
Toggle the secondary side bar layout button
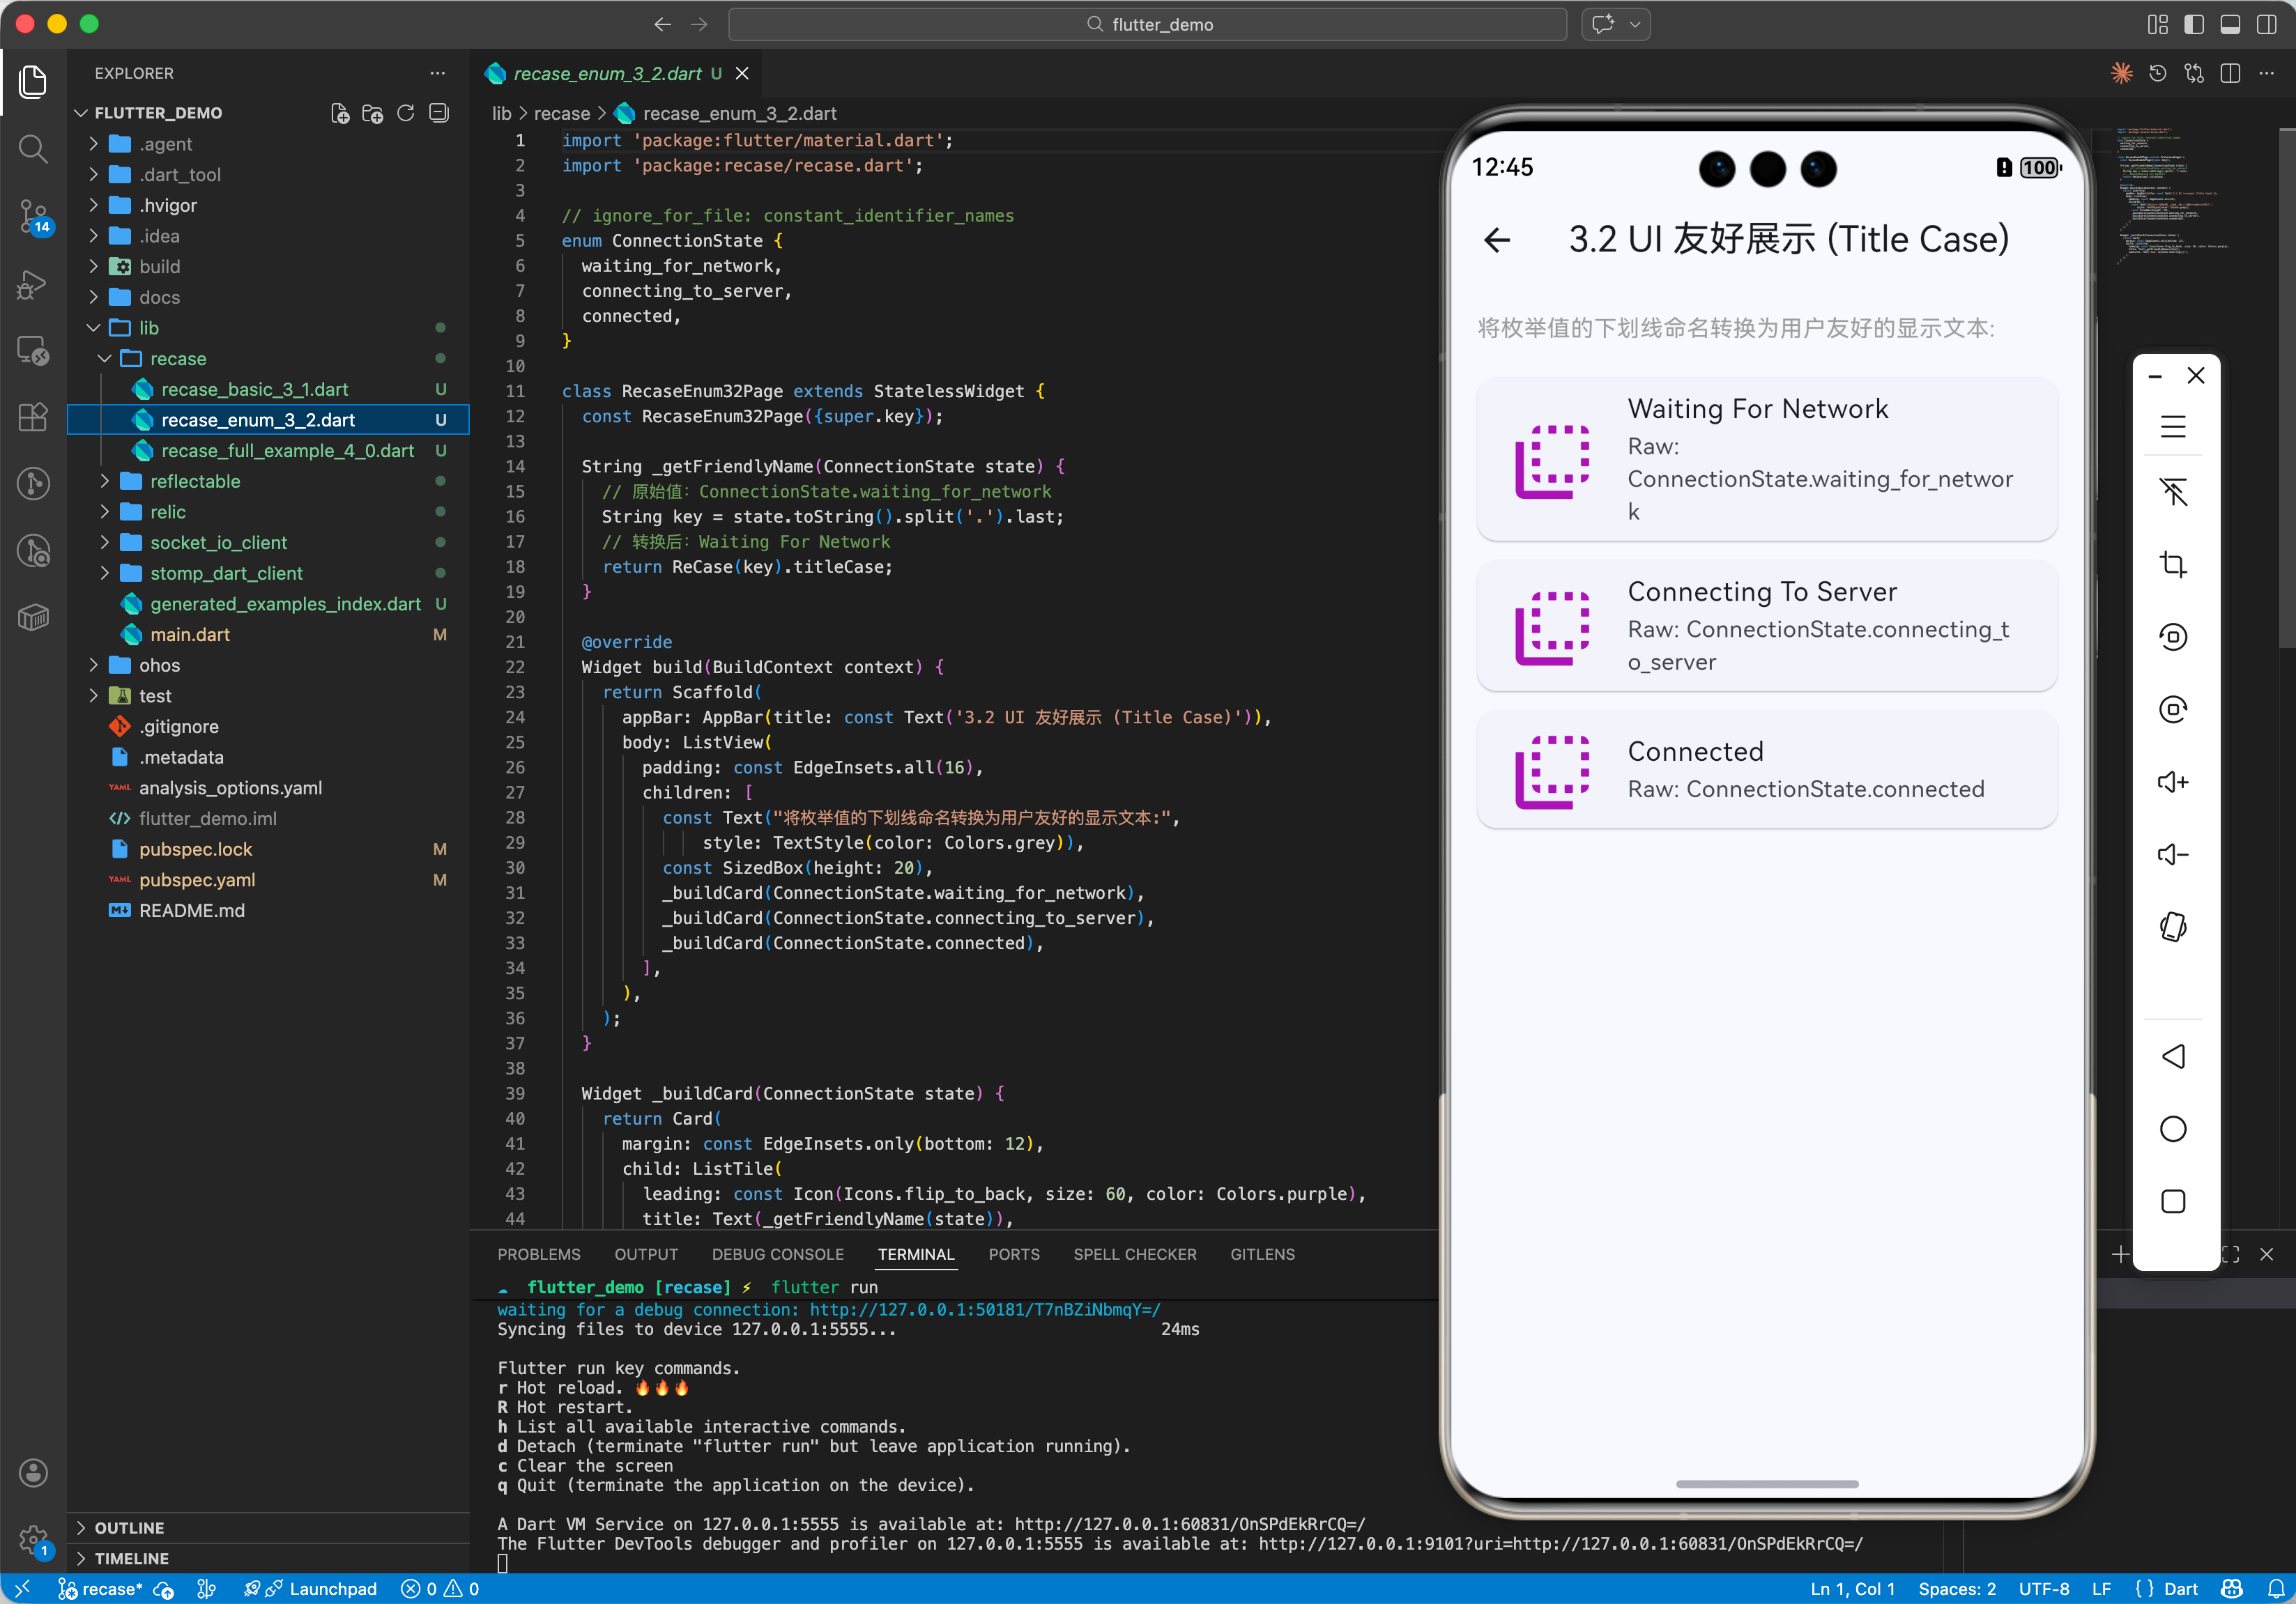[x=2267, y=24]
